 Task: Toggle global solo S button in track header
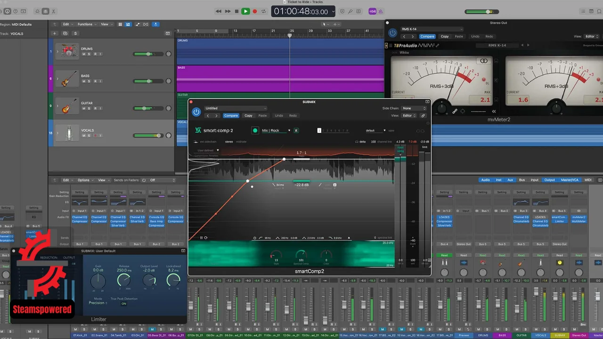(75, 33)
